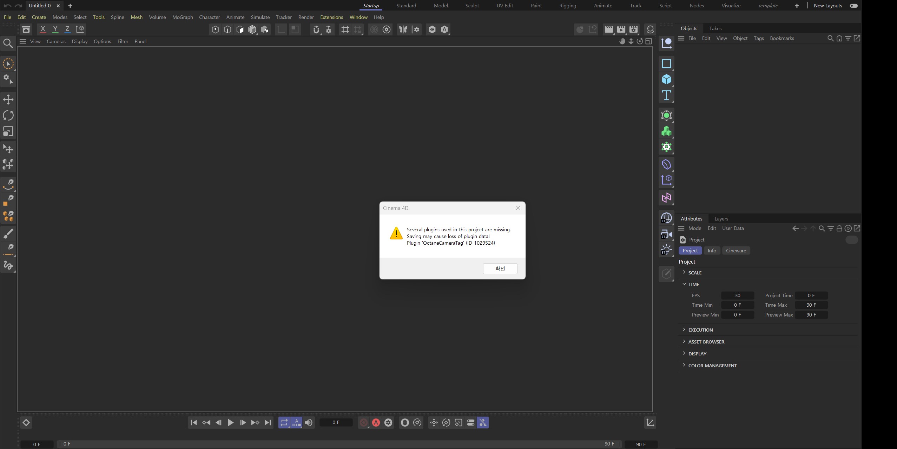The image size is (897, 449).
Task: Toggle coordinate system icon next to Z
Action: pyautogui.click(x=80, y=29)
